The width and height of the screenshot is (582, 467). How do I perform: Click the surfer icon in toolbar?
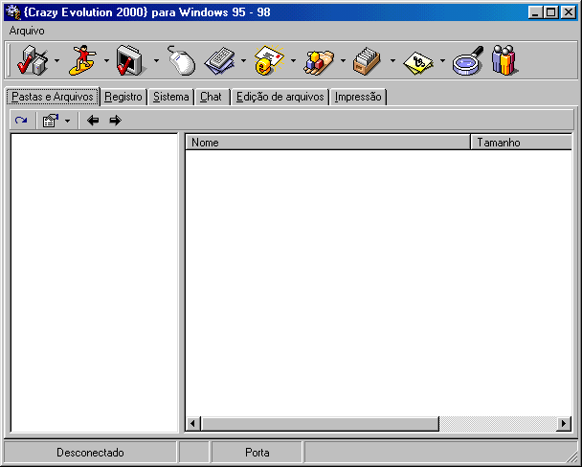point(83,60)
